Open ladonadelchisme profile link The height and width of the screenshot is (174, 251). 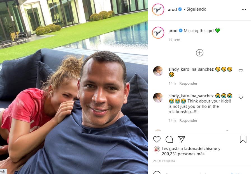tap(201, 149)
